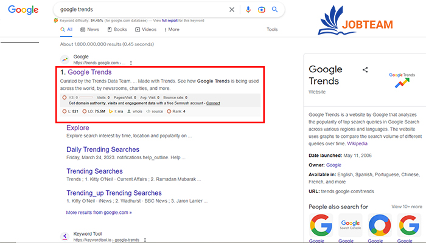Viewport: 426px width, 243px height.
Task: Click the Rank: 4 metric
Action: tap(176, 111)
